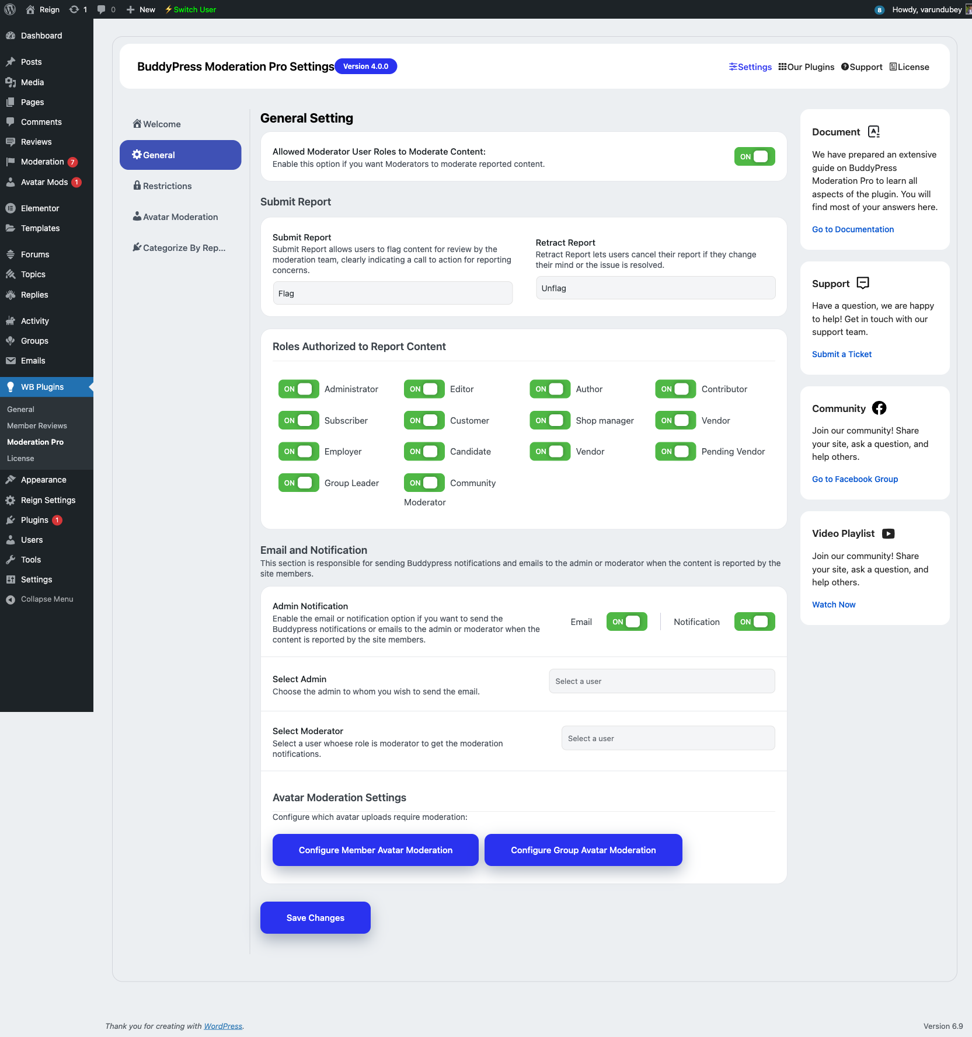This screenshot has height=1037, width=972.
Task: Open the WordPress logo menu
Action: tap(10, 9)
